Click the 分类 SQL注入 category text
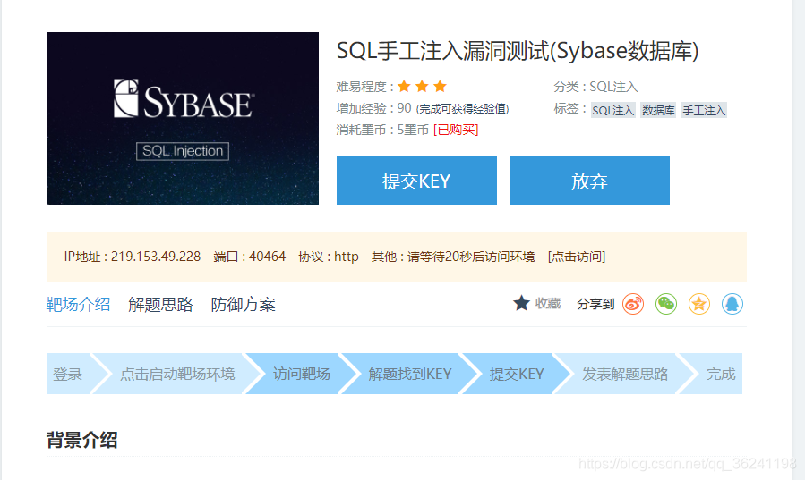This screenshot has height=480, width=805. point(595,87)
